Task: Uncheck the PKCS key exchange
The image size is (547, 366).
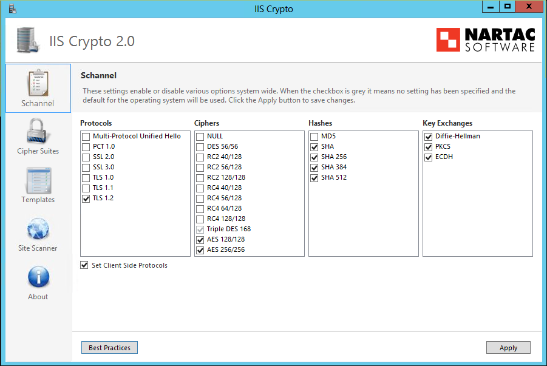Action: coord(429,147)
